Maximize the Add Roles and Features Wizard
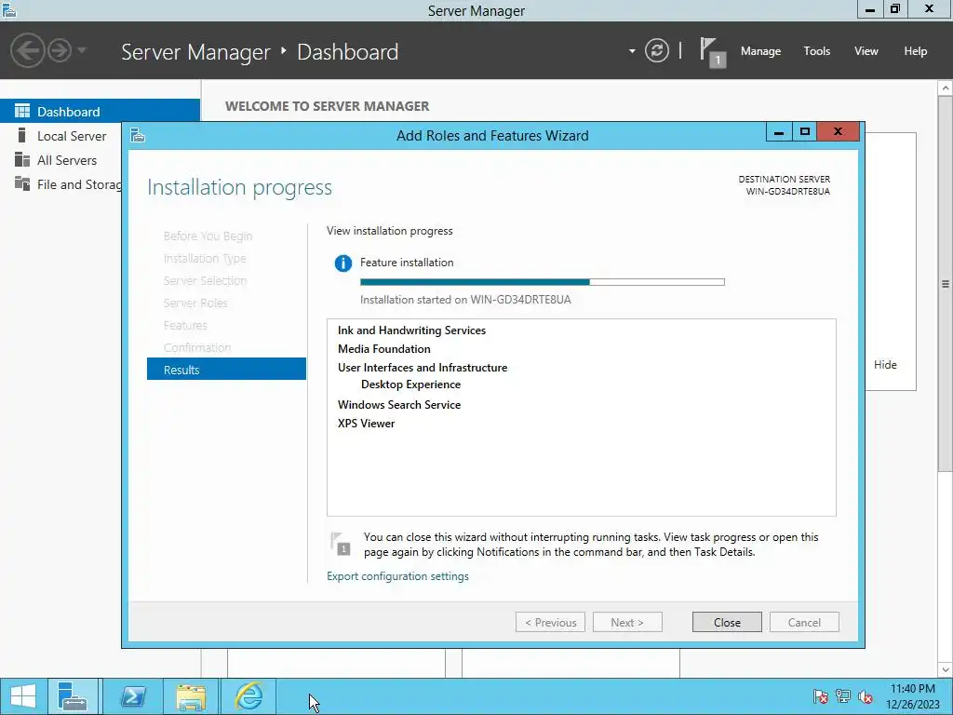953x715 pixels. [x=805, y=131]
